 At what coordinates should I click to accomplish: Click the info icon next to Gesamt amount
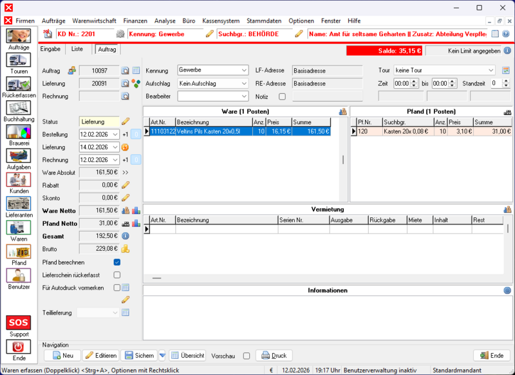pos(125,236)
